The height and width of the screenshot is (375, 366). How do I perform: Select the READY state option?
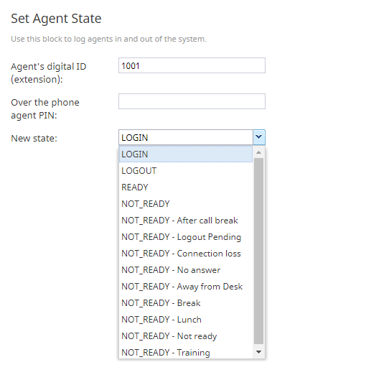tap(186, 187)
